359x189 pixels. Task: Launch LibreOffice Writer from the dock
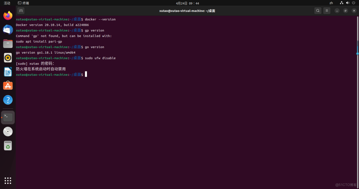point(8,72)
